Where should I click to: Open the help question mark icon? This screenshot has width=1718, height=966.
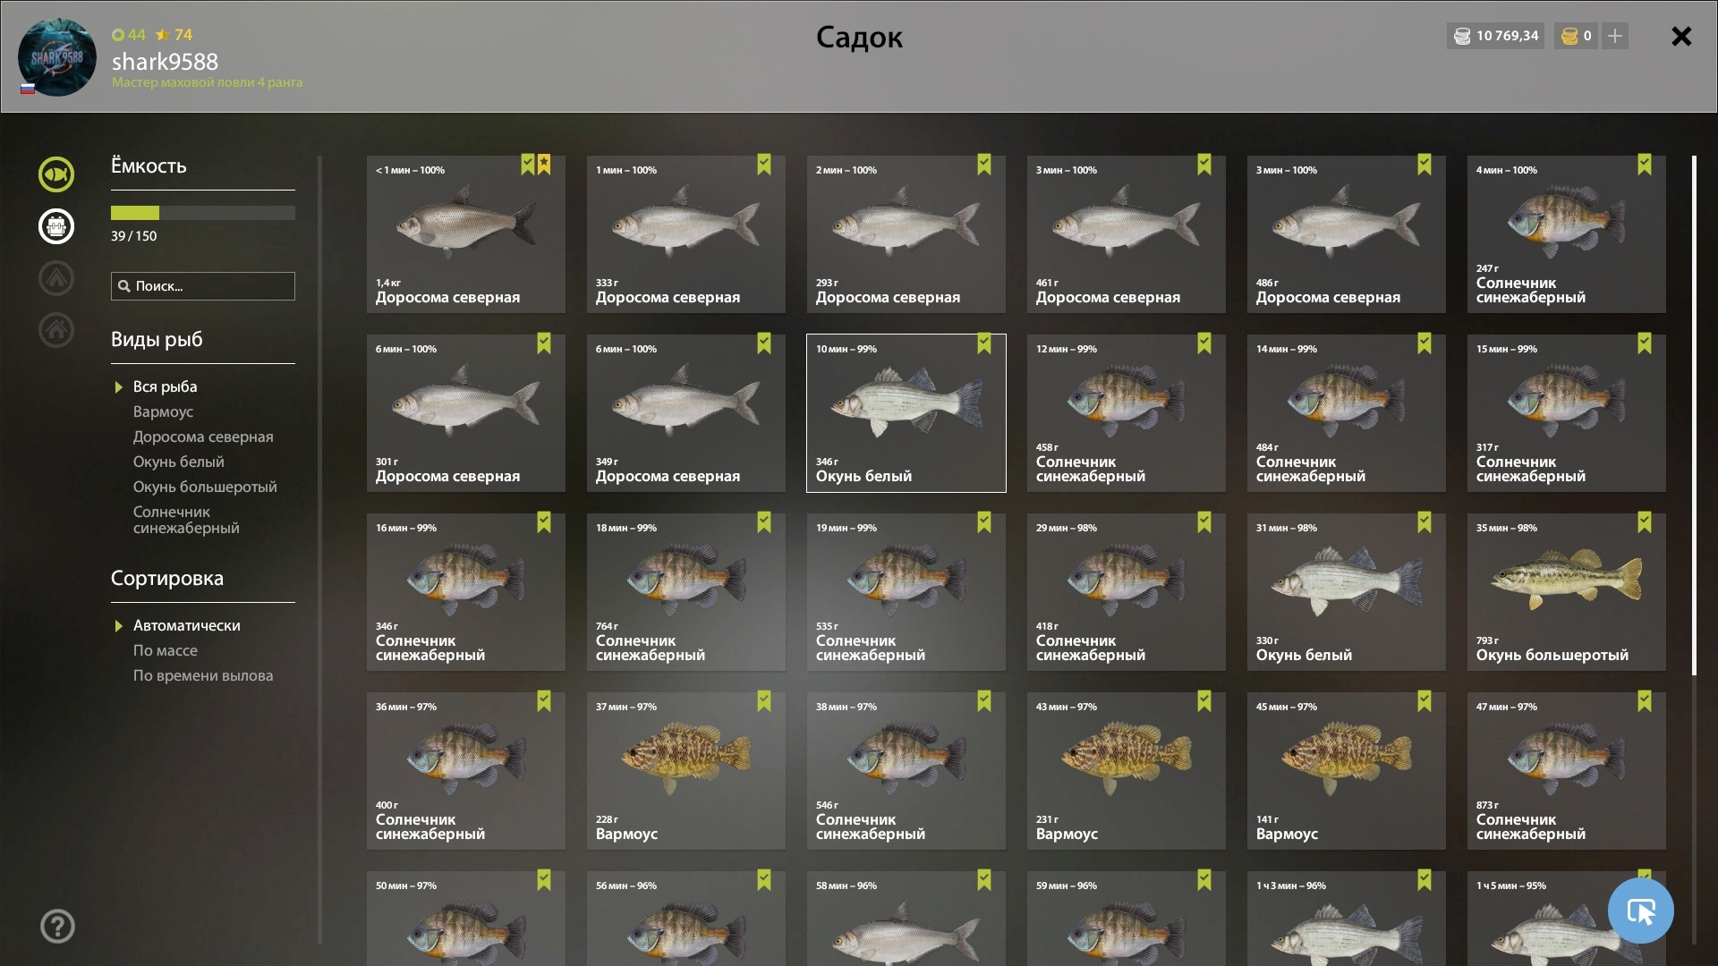(x=57, y=926)
